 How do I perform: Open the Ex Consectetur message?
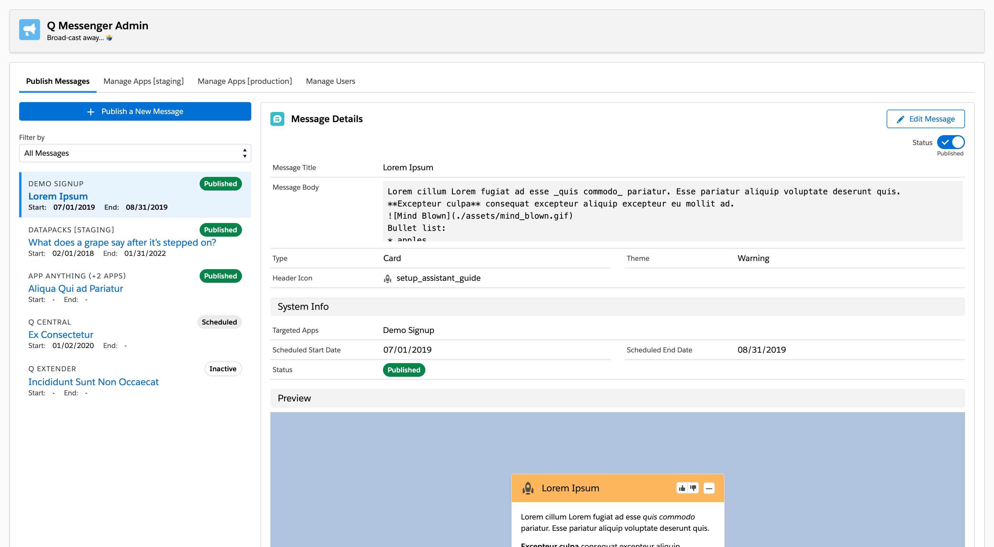(61, 334)
